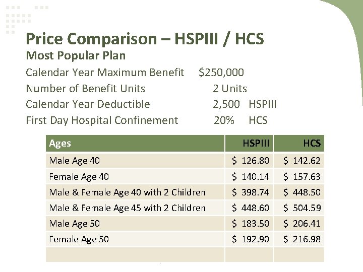The width and height of the screenshot is (363, 272).
Task: Click the $448.50 HCS price cell
Action: coord(300,192)
